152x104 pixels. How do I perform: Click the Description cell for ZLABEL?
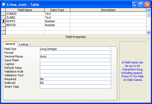108,17
